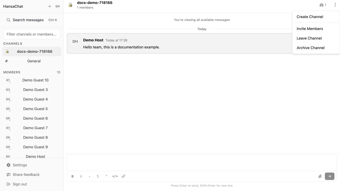
Task: Open Demo Guest 6 conversation
Action: pos(32,118)
